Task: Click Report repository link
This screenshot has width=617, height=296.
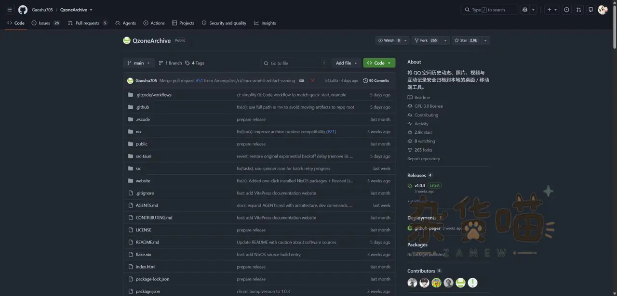Action: tap(424, 159)
